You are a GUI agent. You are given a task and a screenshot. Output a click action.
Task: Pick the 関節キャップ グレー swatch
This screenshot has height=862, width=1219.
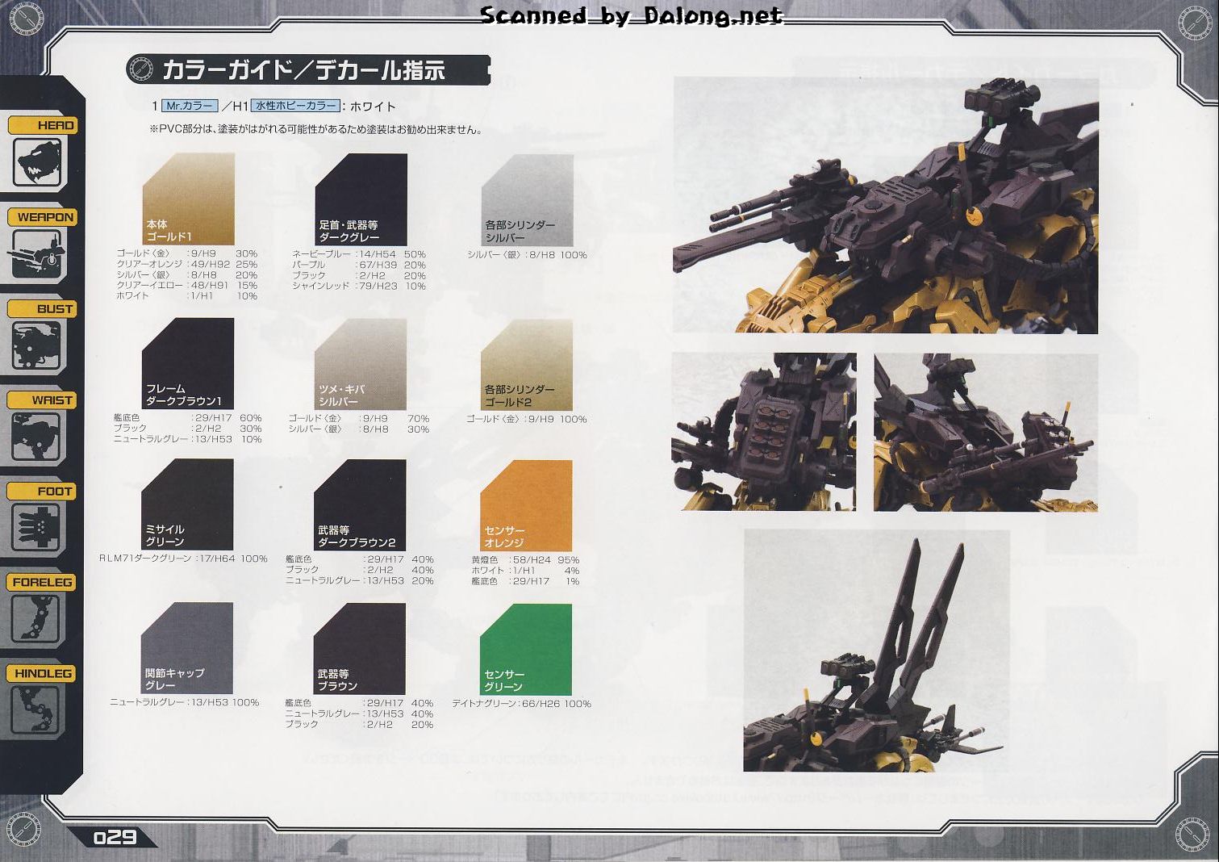186,648
